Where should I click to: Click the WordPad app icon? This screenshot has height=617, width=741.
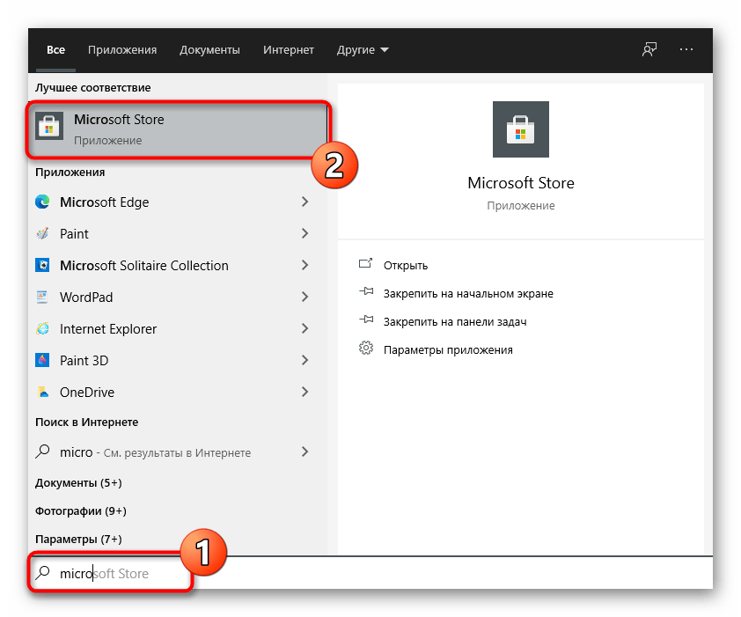pos(42,297)
